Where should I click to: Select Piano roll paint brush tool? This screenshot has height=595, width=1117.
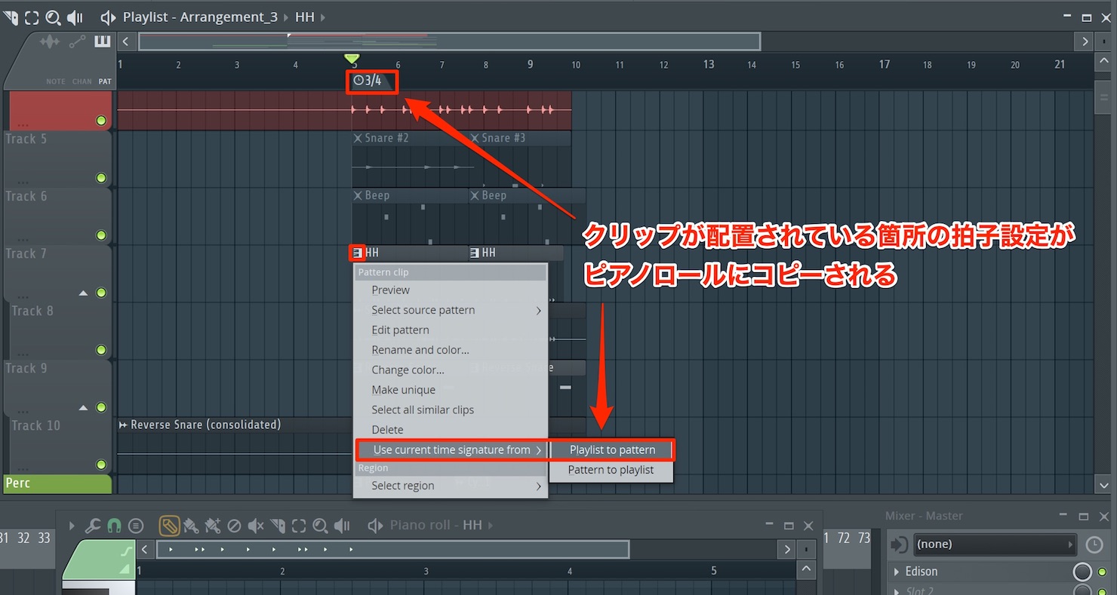click(191, 526)
